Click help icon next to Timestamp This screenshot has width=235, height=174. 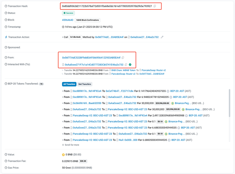tap(6, 27)
